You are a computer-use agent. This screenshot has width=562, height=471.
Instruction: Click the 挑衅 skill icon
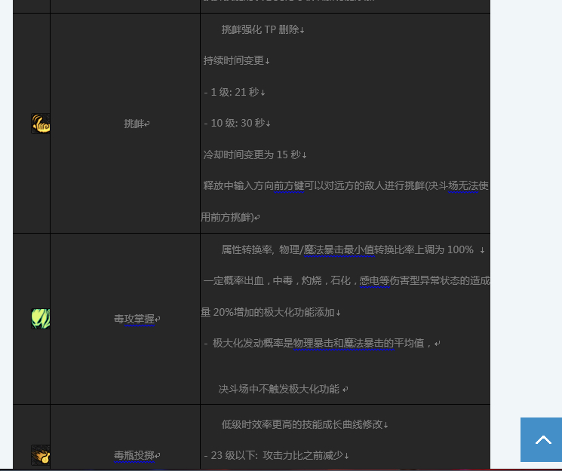pos(41,124)
